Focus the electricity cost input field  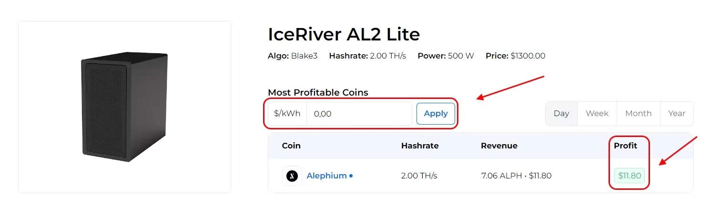[359, 114]
